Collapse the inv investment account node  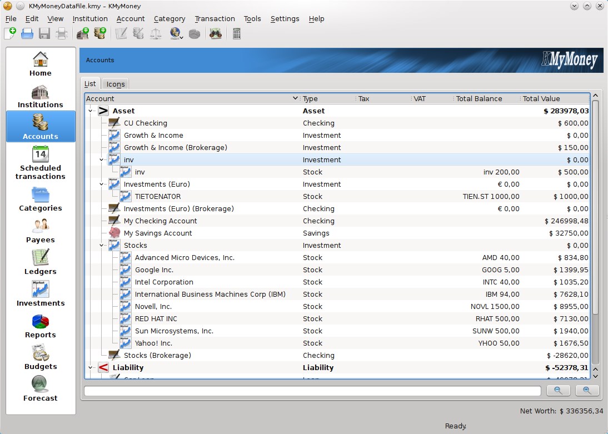click(x=101, y=160)
